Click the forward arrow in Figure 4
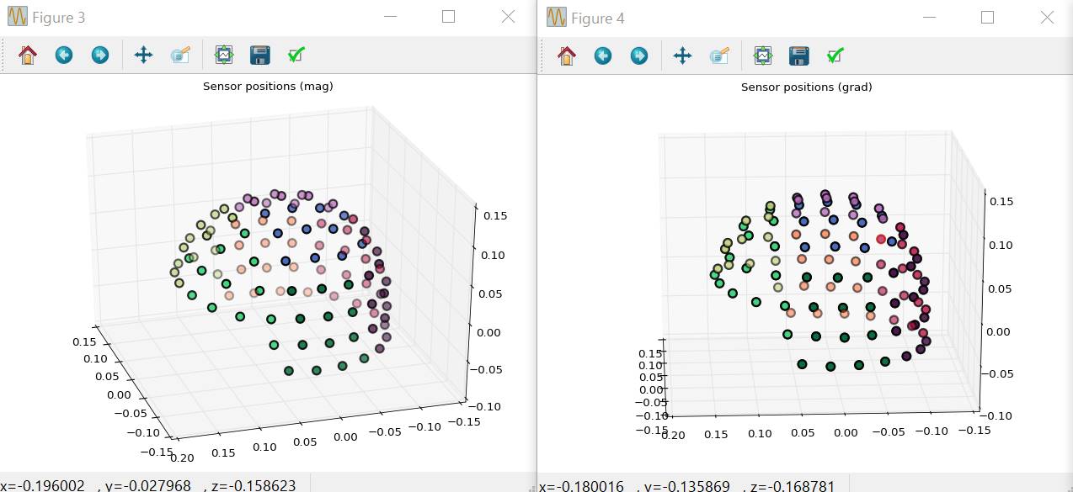1073x492 pixels. pyautogui.click(x=639, y=56)
